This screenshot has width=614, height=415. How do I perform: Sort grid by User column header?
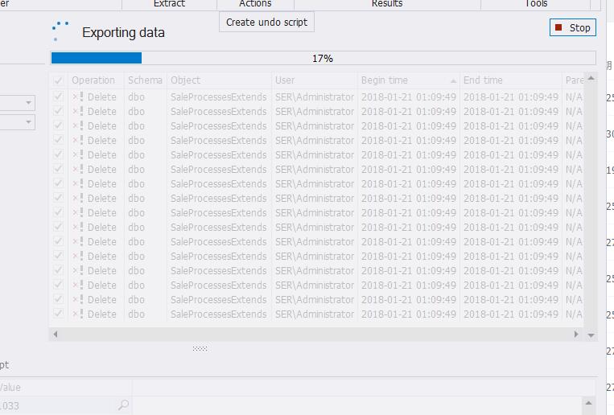pos(315,80)
